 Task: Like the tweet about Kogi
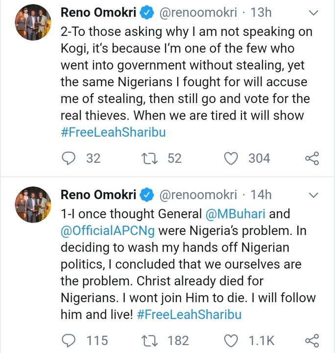point(231,158)
